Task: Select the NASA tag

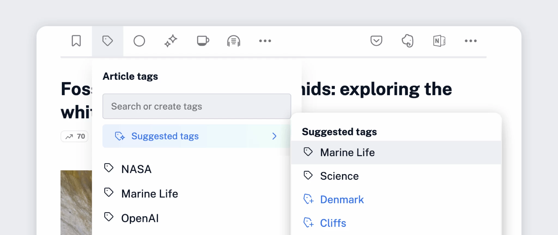Action: tap(136, 169)
